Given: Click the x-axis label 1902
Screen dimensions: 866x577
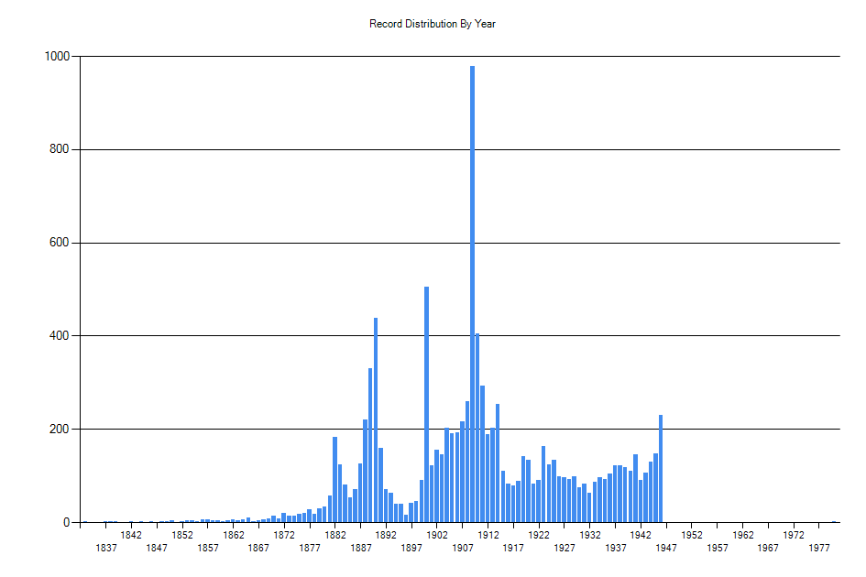Looking at the screenshot, I should (437, 535).
